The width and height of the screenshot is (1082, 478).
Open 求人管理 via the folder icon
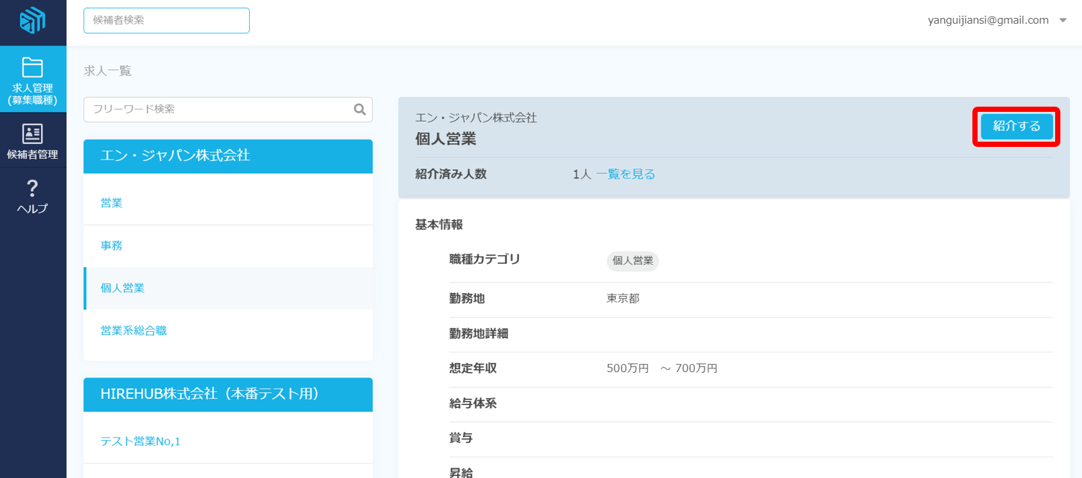pyautogui.click(x=33, y=68)
